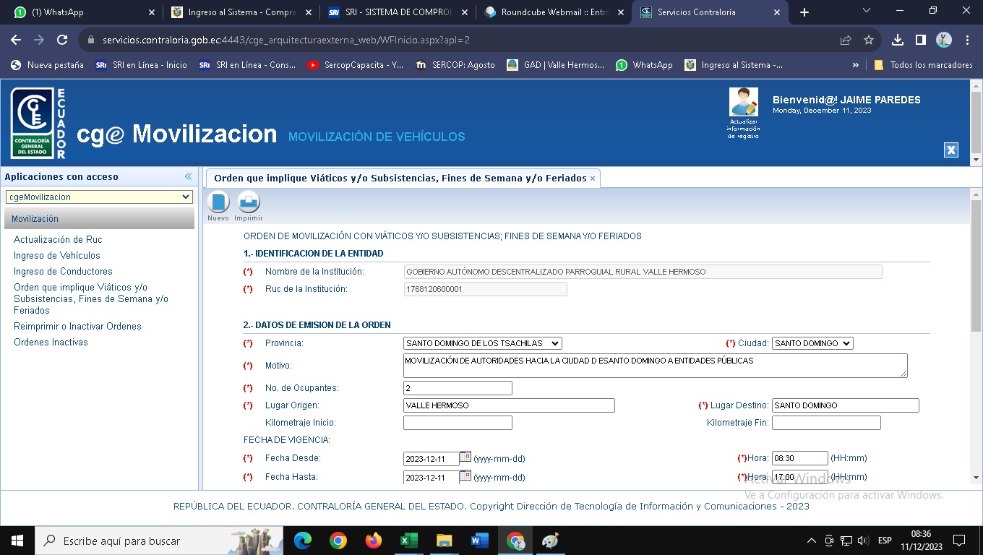Click the Kilometraje Inicio input field
Image resolution: width=983 pixels, height=555 pixels.
(458, 423)
